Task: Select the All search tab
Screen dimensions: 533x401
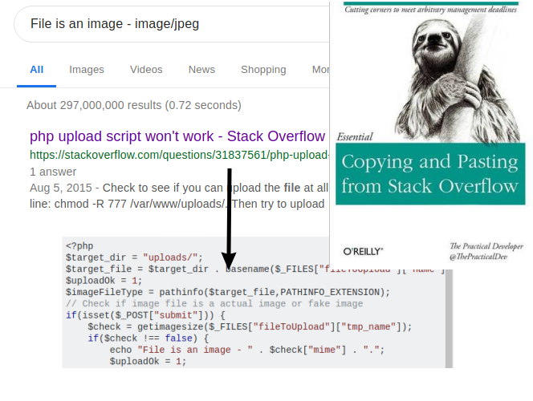Action: (36, 70)
